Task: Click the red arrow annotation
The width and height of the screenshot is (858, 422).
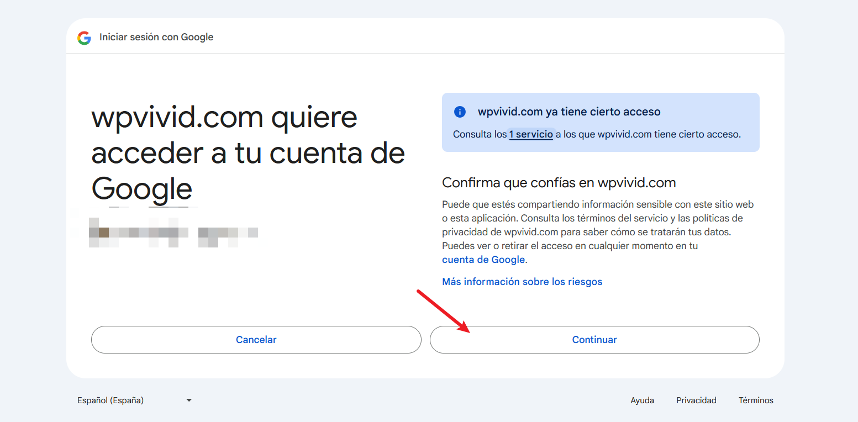Action: (x=443, y=311)
